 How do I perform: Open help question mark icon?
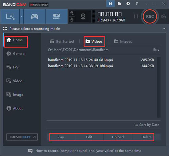137,4
